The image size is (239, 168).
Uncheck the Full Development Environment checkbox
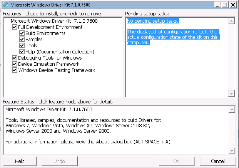click(x=15, y=27)
